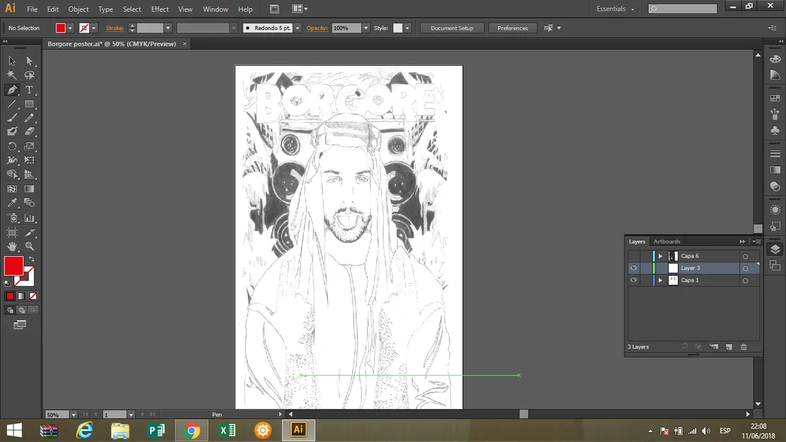This screenshot has width=786, height=442.
Task: Select the Width tool
Action: [12, 160]
